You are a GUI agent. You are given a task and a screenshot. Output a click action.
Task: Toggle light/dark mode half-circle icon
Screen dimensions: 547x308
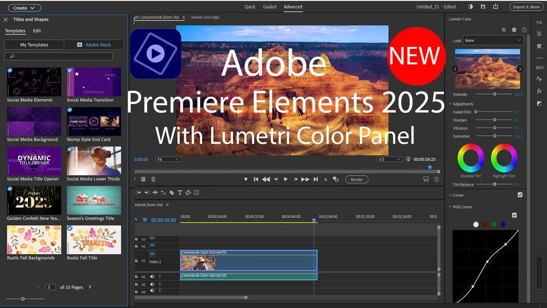tap(470, 7)
